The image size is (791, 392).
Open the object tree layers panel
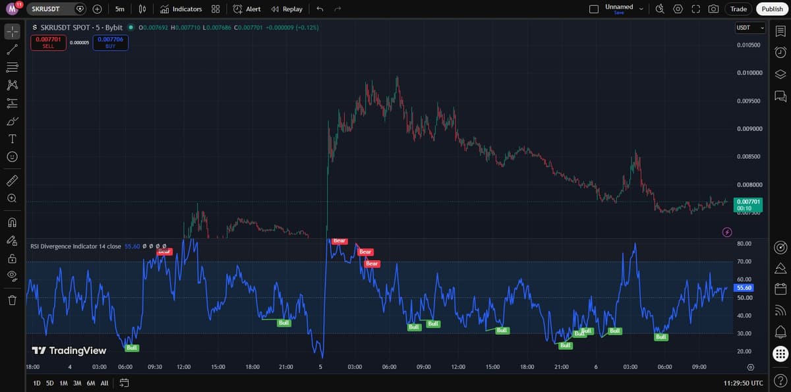[780, 74]
